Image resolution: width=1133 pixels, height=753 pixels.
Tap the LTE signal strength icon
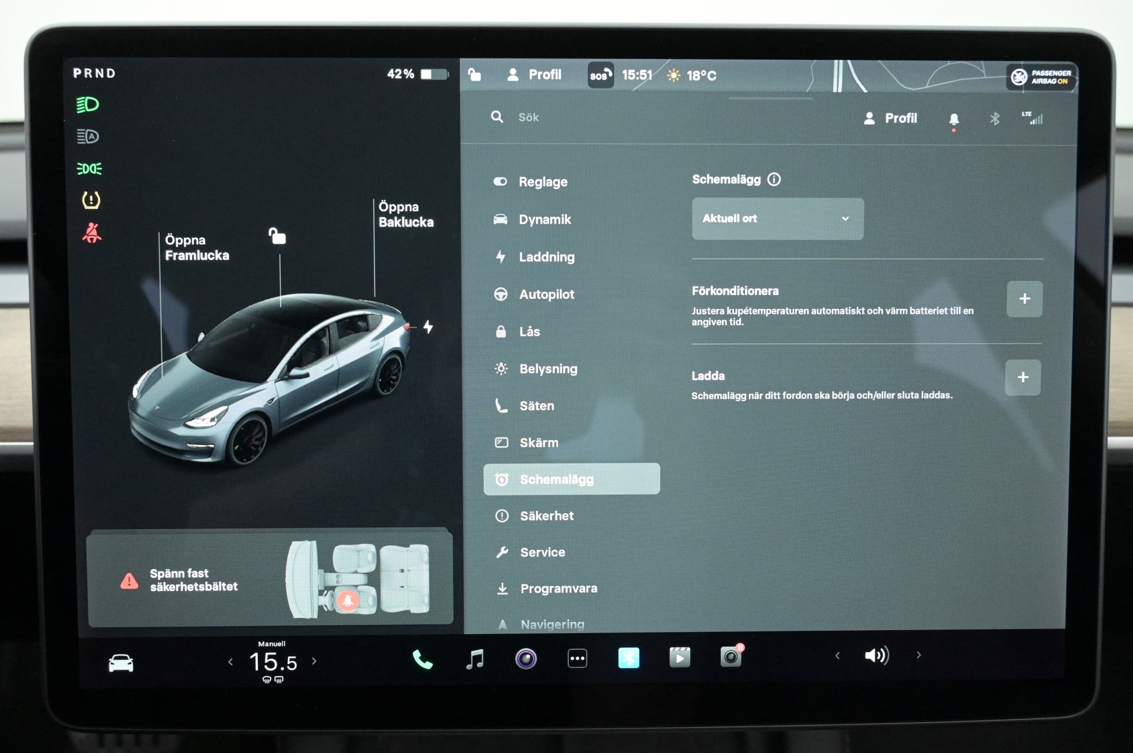[1032, 118]
